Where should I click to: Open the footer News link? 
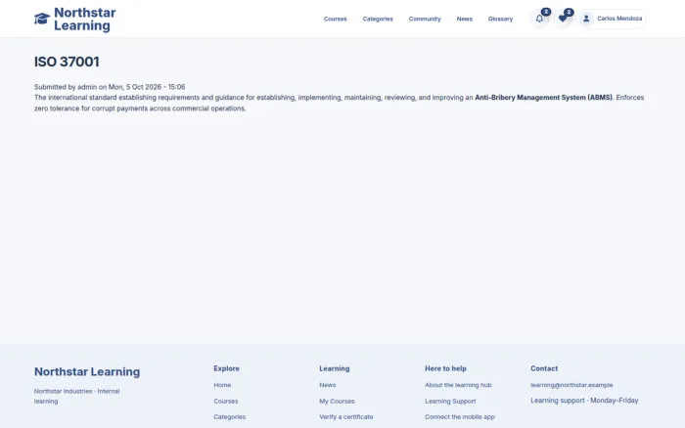pyautogui.click(x=327, y=385)
